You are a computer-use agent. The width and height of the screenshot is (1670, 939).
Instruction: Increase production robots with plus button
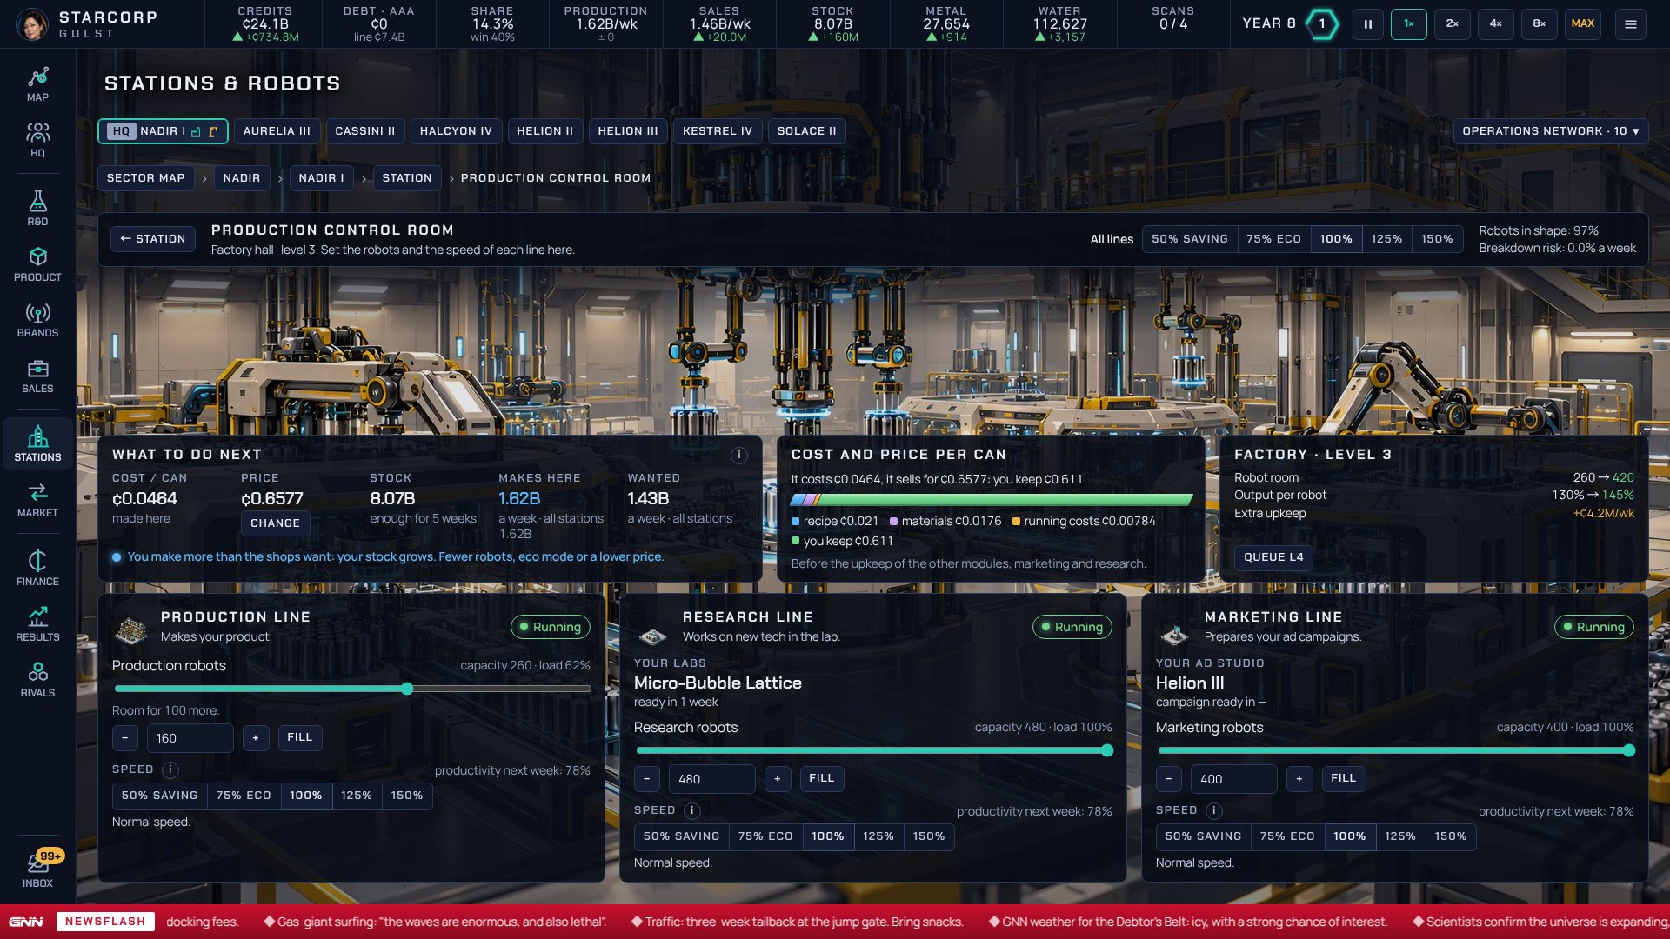pos(255,737)
